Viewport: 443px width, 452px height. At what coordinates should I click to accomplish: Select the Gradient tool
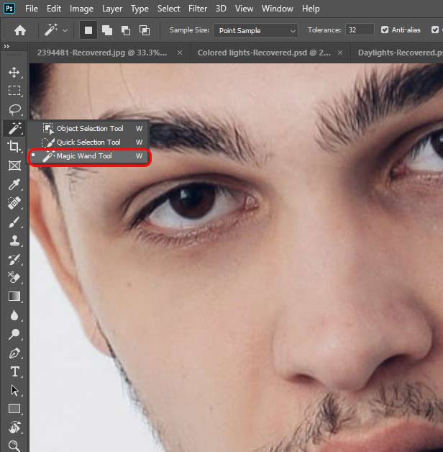pos(14,297)
